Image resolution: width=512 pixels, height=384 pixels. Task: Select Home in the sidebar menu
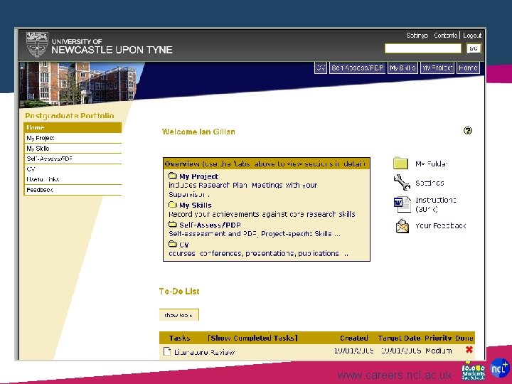[73, 128]
